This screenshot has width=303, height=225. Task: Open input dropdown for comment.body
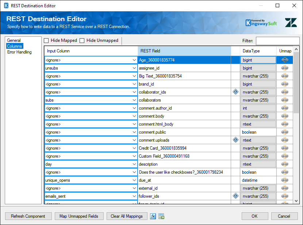[x=134, y=116]
